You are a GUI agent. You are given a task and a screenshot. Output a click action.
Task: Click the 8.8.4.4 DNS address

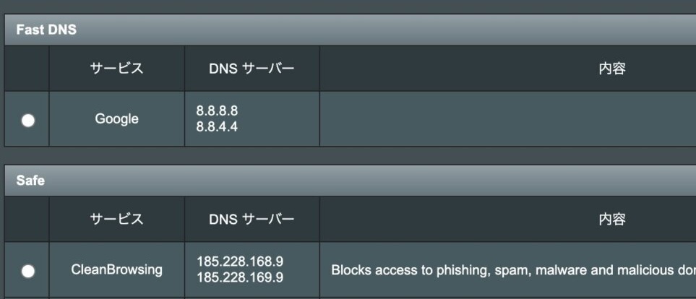(x=217, y=127)
